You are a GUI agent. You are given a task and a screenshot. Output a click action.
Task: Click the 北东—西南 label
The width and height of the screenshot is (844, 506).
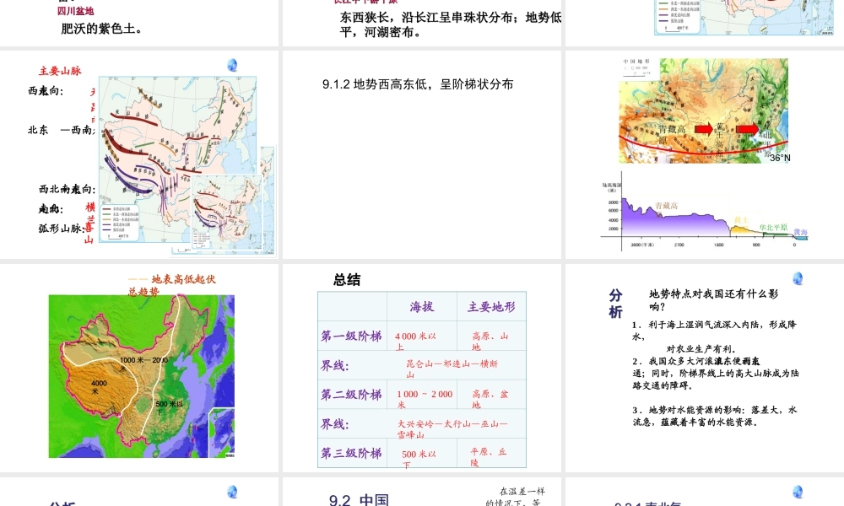[62, 130]
